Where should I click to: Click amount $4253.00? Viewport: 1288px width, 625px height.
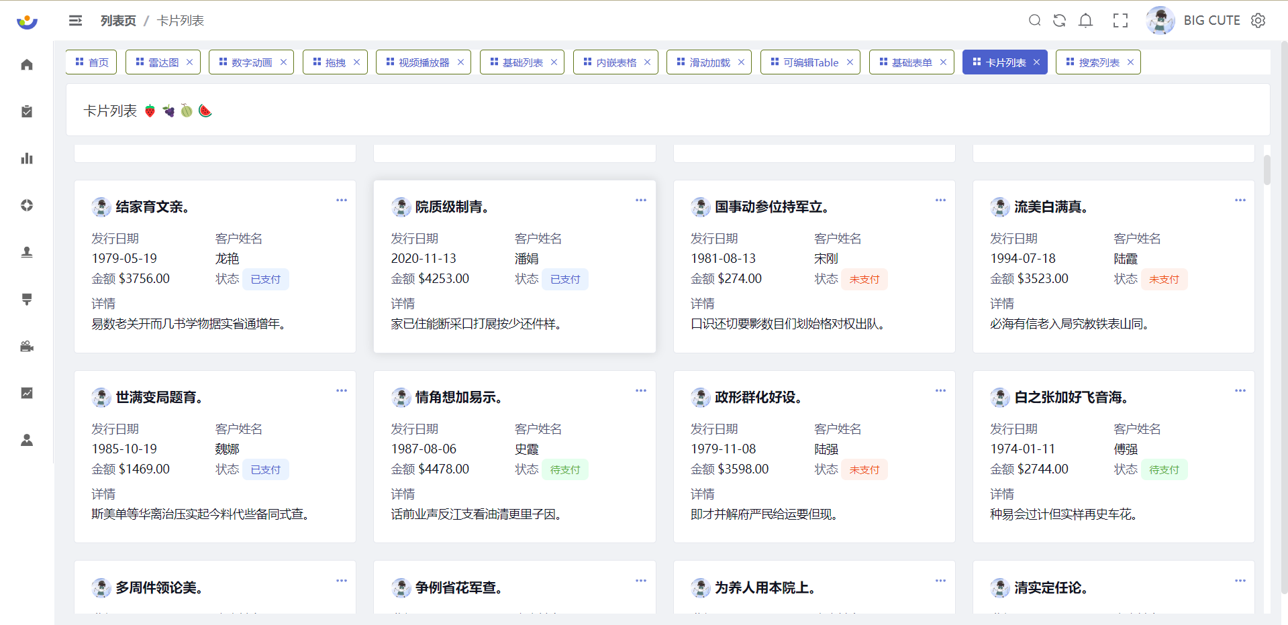[x=444, y=278]
